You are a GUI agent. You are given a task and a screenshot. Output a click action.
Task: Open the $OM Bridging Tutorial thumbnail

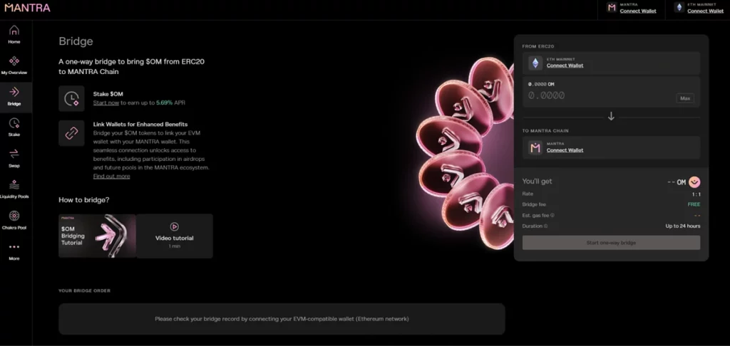97,236
